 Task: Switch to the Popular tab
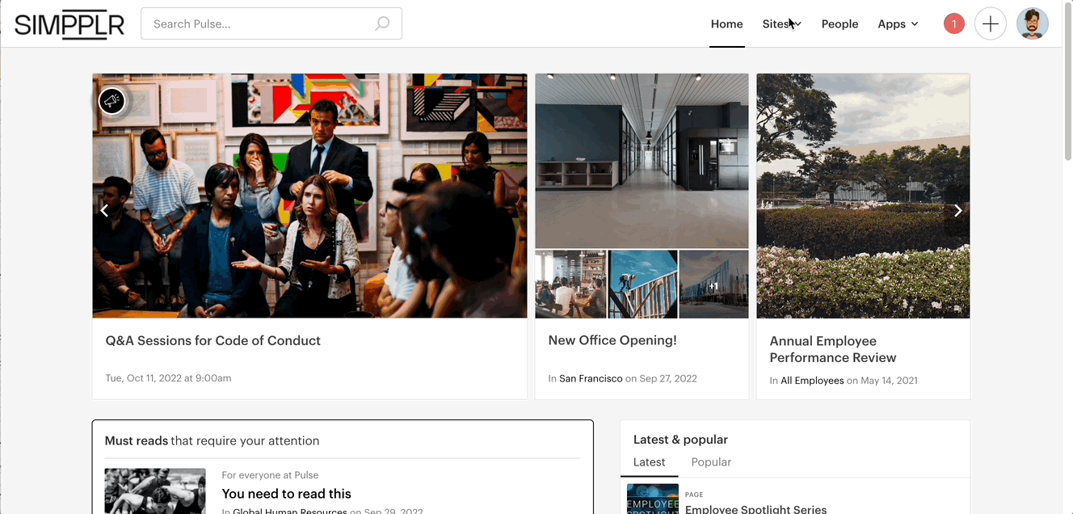point(711,462)
